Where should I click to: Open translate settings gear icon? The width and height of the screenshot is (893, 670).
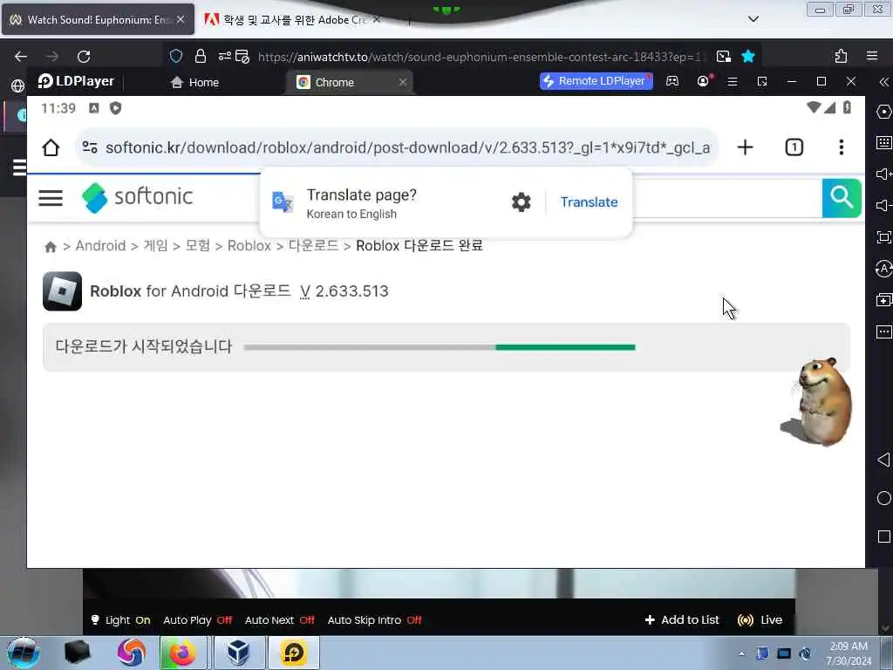pyautogui.click(x=521, y=202)
